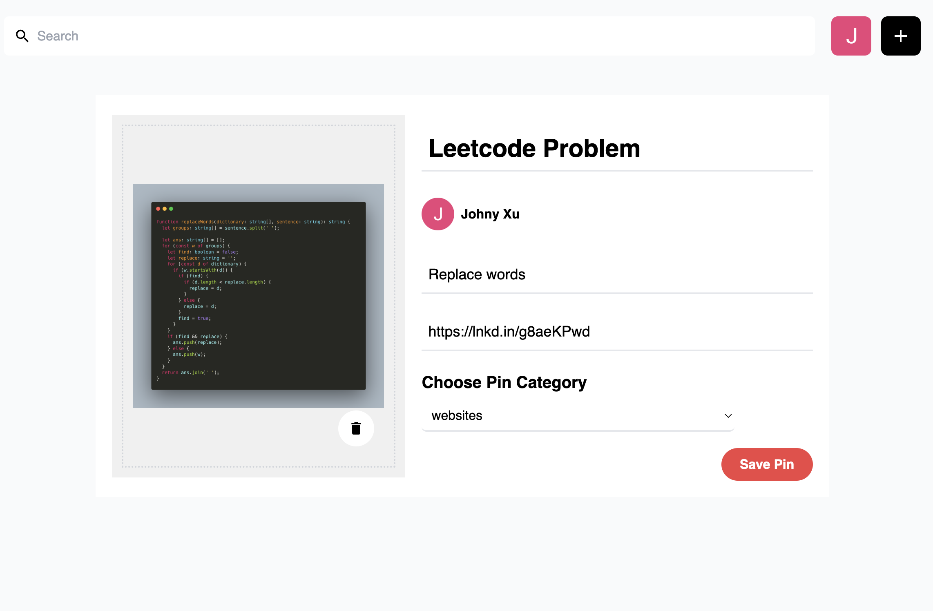Click the Save Pin button

[x=767, y=464]
